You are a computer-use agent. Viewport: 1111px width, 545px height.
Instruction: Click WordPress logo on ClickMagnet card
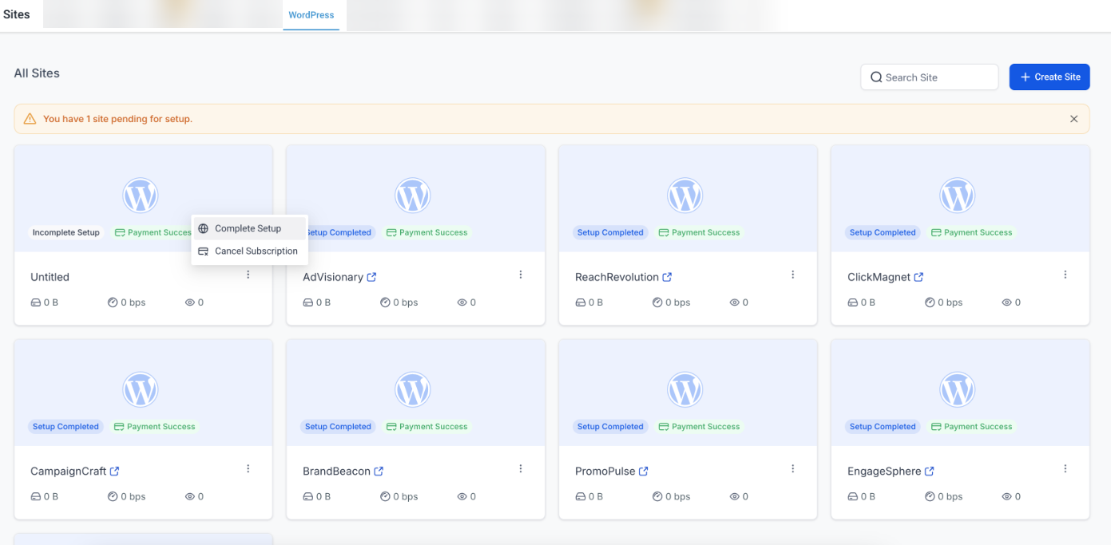[x=957, y=195]
